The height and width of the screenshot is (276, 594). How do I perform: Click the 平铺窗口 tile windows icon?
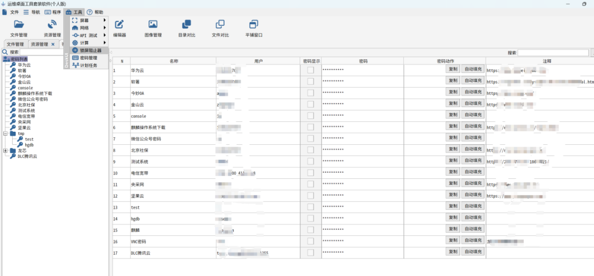click(254, 25)
